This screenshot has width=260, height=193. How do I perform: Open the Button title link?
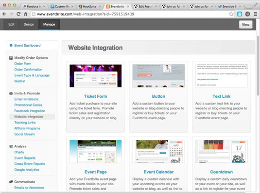pyautogui.click(x=158, y=96)
